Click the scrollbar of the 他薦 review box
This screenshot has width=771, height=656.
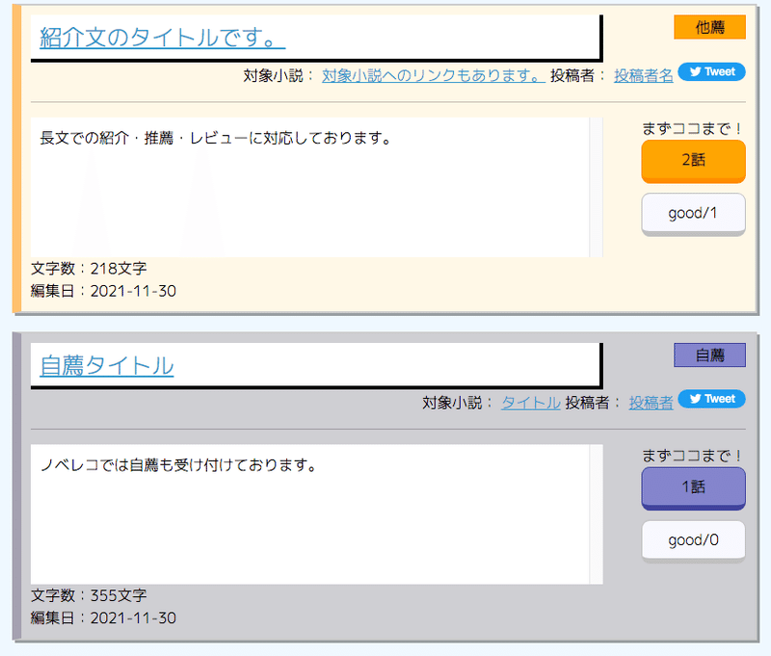tap(596, 187)
